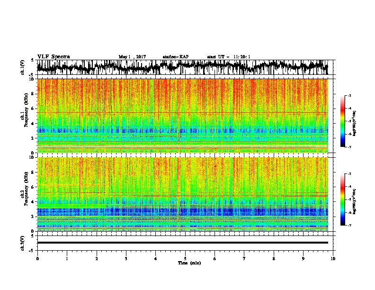The image size is (375, 290).
Task: Click the "ch.3(V)" axis label at bottom
Action: click(22, 243)
